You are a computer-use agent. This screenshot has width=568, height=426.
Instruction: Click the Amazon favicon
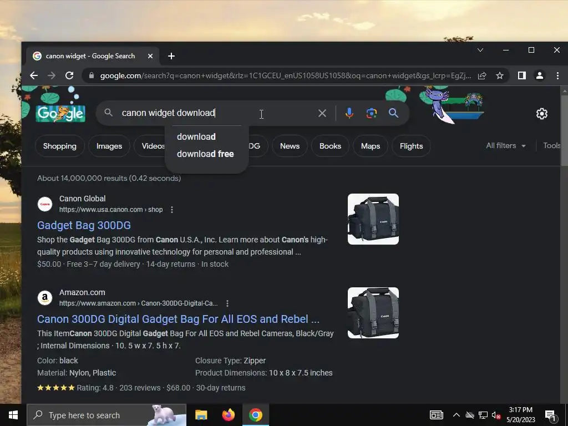(45, 298)
